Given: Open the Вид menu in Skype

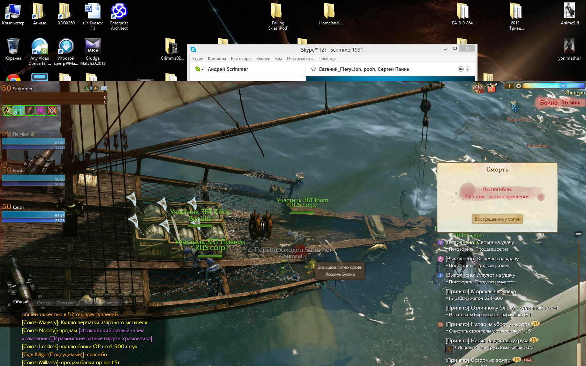Looking at the screenshot, I should pos(279,59).
